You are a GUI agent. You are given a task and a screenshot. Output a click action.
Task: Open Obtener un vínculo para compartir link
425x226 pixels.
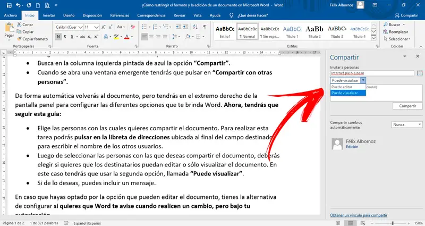tap(359, 215)
